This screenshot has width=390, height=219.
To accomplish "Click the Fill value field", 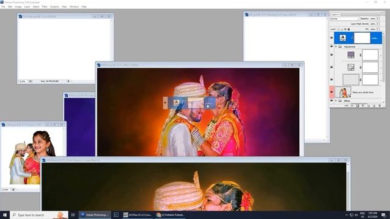I will (373, 29).
